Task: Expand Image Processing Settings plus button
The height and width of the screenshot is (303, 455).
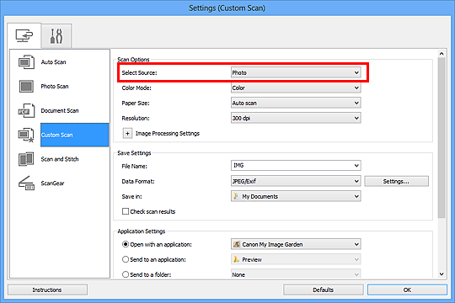Action: [127, 133]
